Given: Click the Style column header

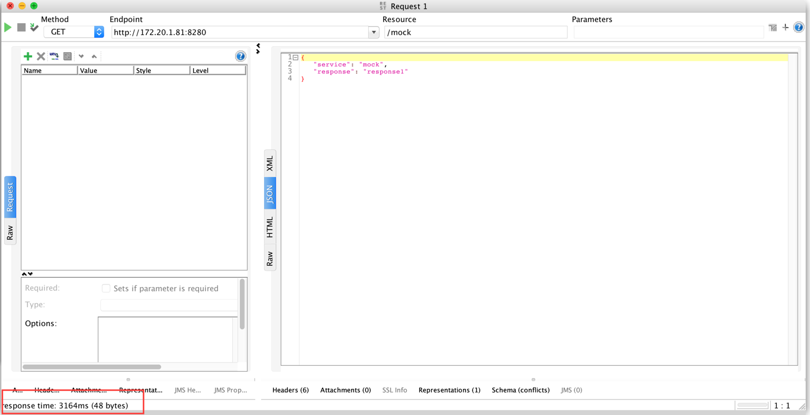Looking at the screenshot, I should pyautogui.click(x=162, y=70).
